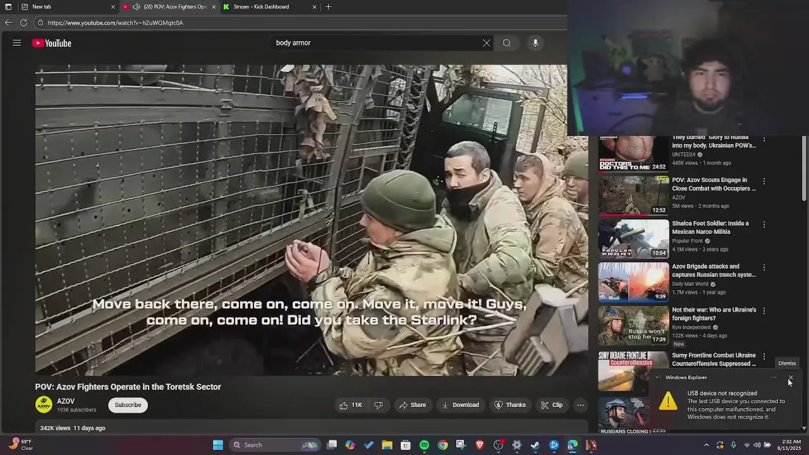This screenshot has height=455, width=809.
Task: Go to the YouTube home logo
Action: (52, 43)
